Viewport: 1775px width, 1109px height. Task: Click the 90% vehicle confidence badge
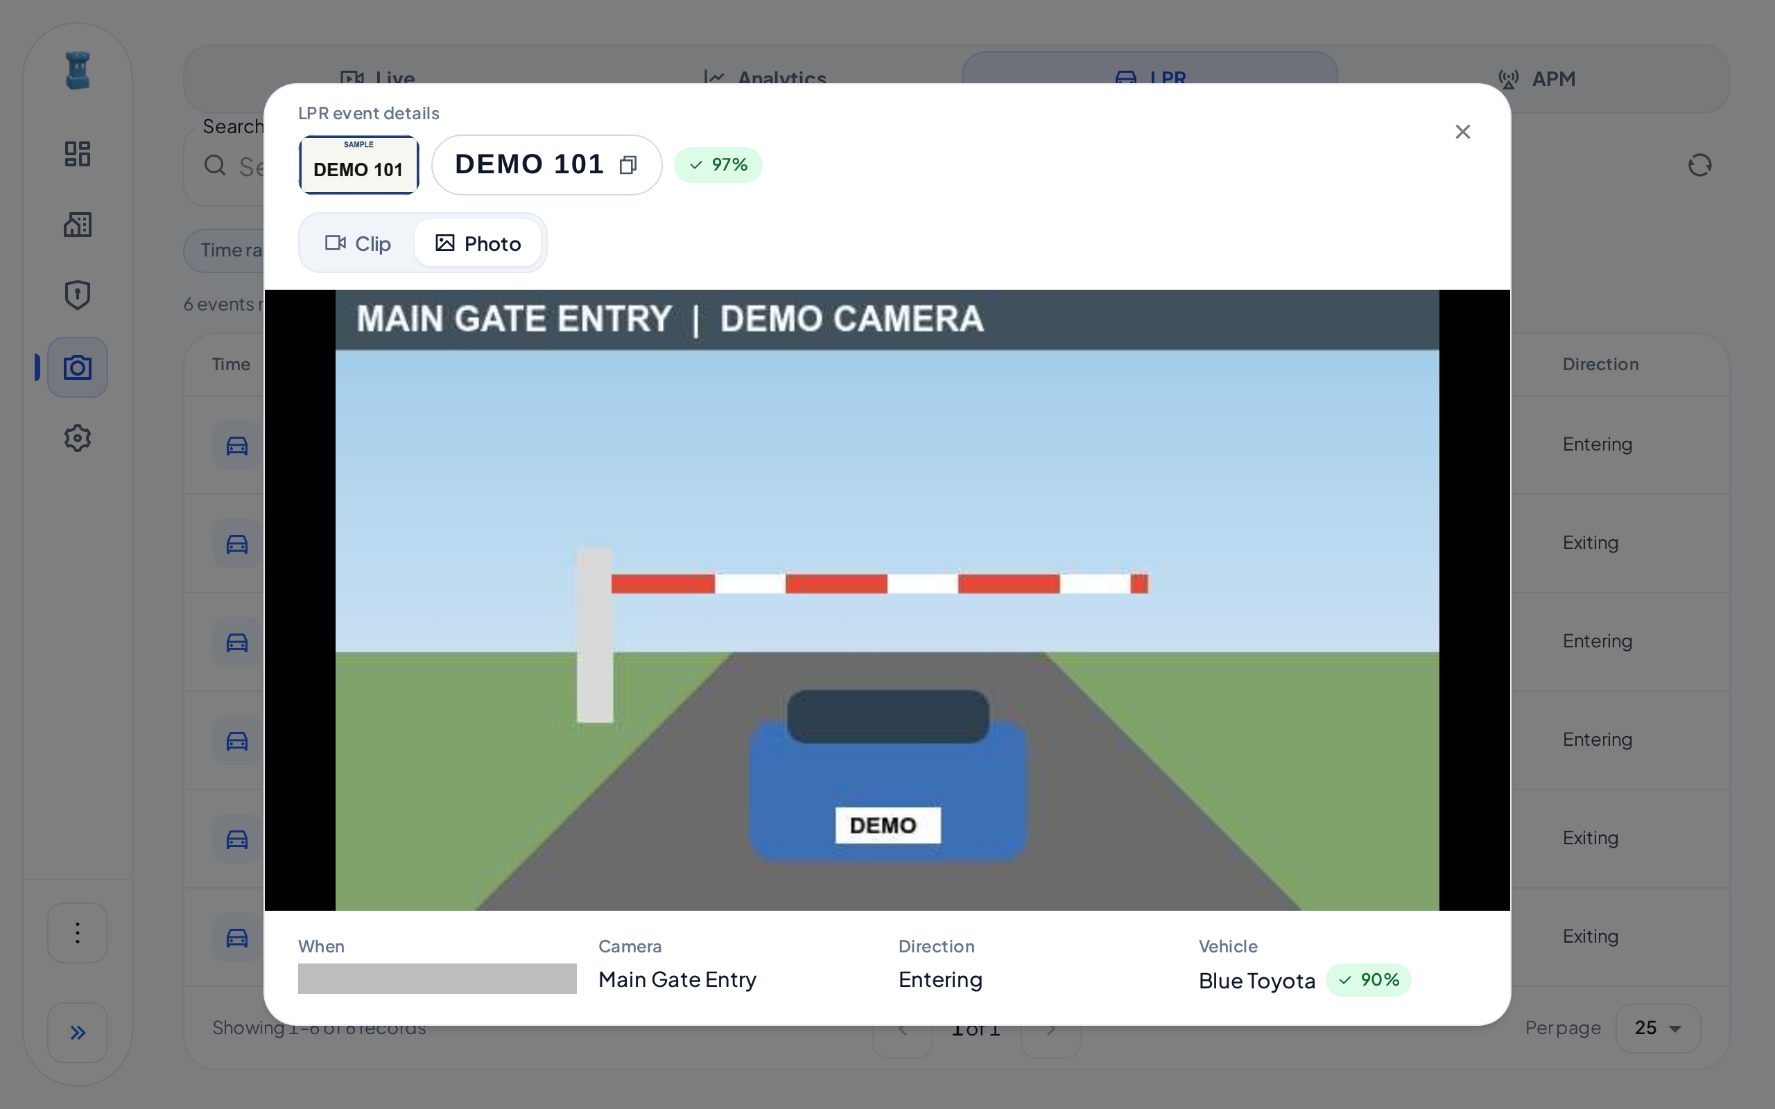pos(1368,980)
